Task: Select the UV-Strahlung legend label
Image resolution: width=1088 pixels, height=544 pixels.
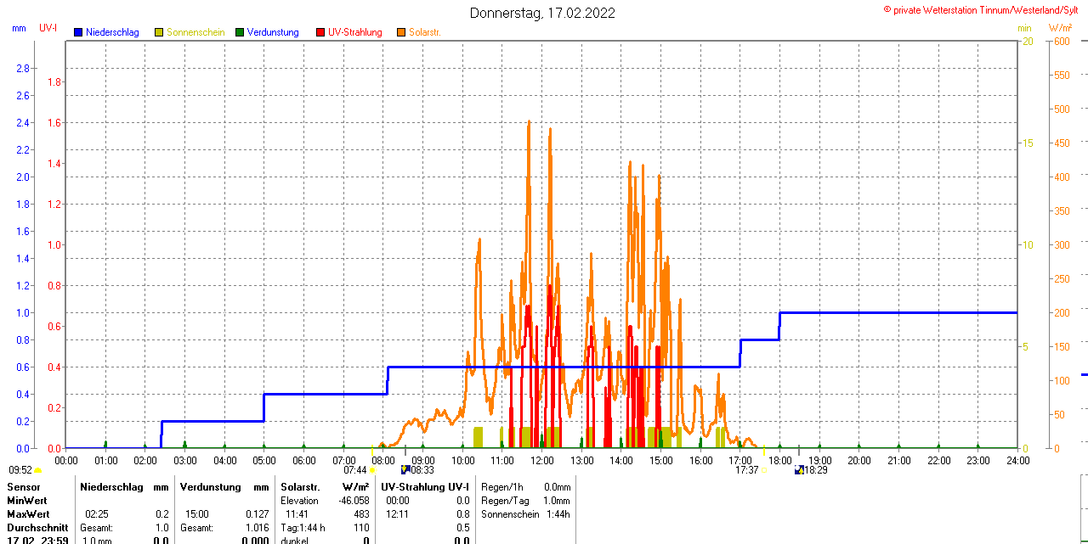Action: [354, 32]
